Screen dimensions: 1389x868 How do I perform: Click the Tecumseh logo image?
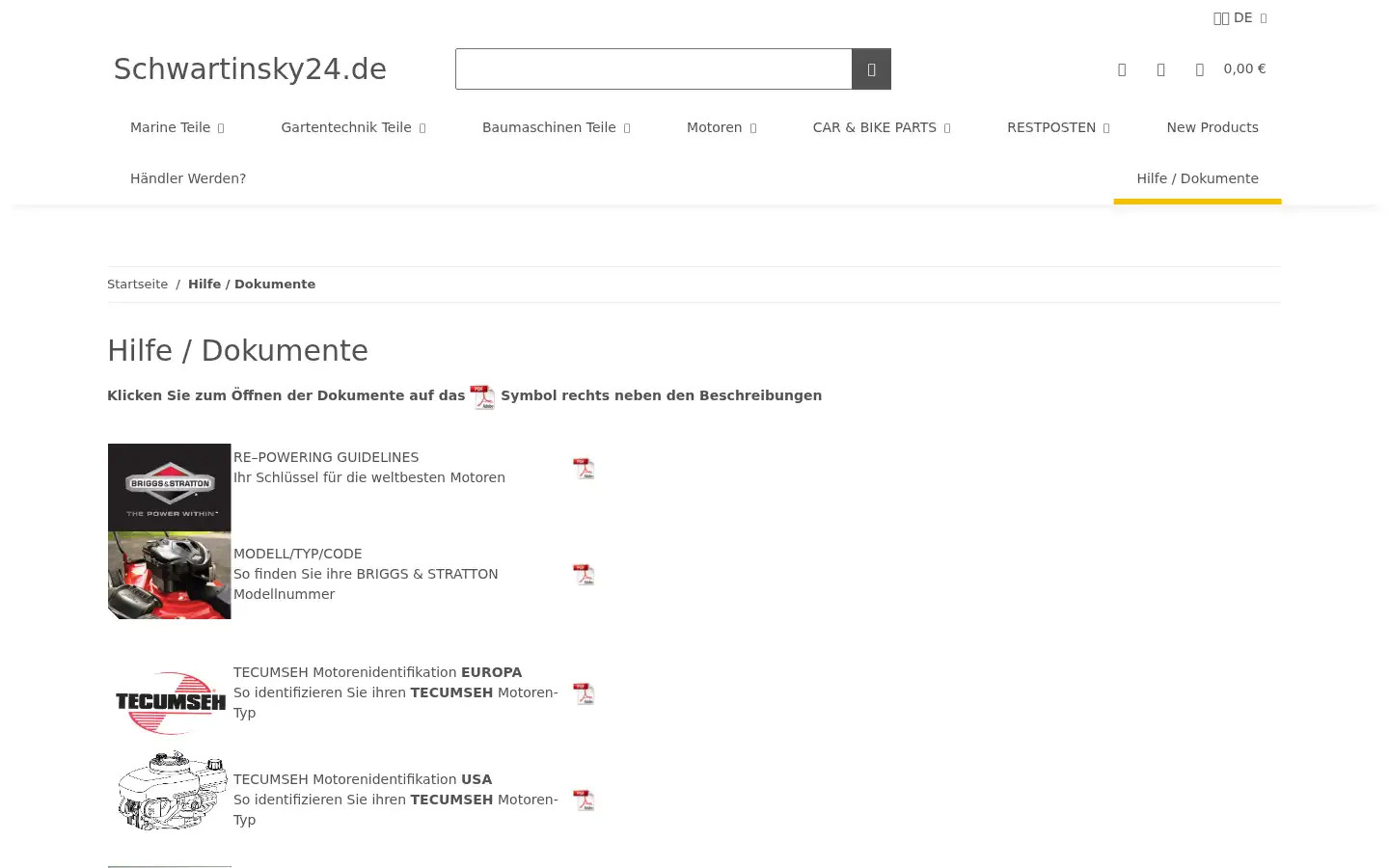pyautogui.click(x=170, y=702)
